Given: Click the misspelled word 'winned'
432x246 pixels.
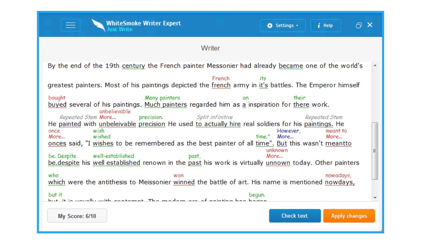Looking at the screenshot, I should click(x=184, y=182).
